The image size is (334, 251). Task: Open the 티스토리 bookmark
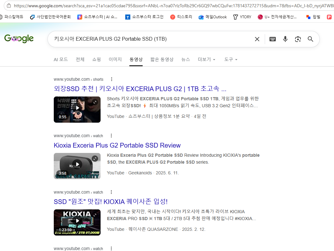tap(181, 17)
